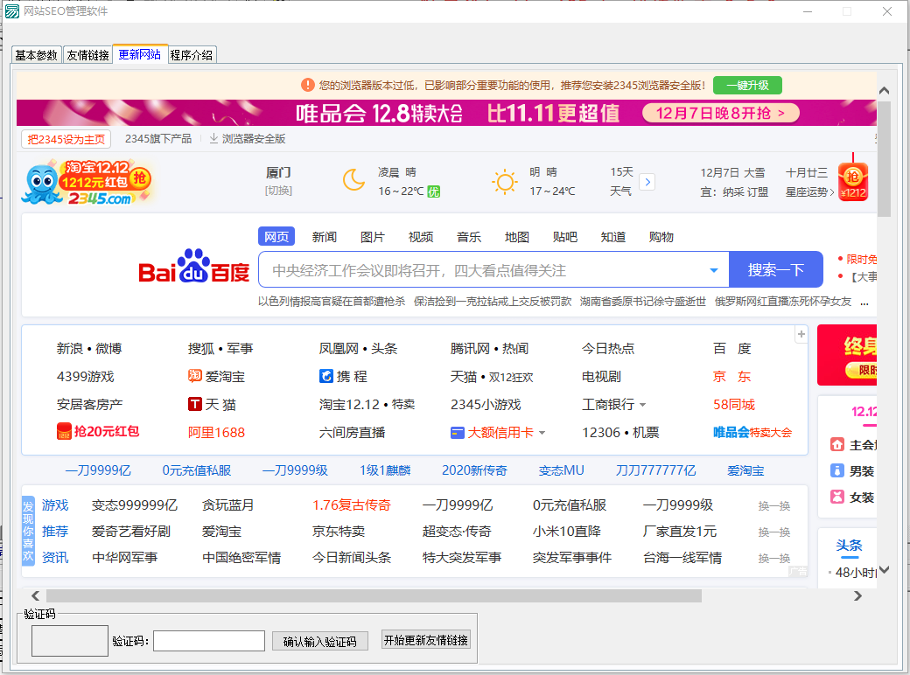Open the 阿里1688 link

click(x=216, y=432)
